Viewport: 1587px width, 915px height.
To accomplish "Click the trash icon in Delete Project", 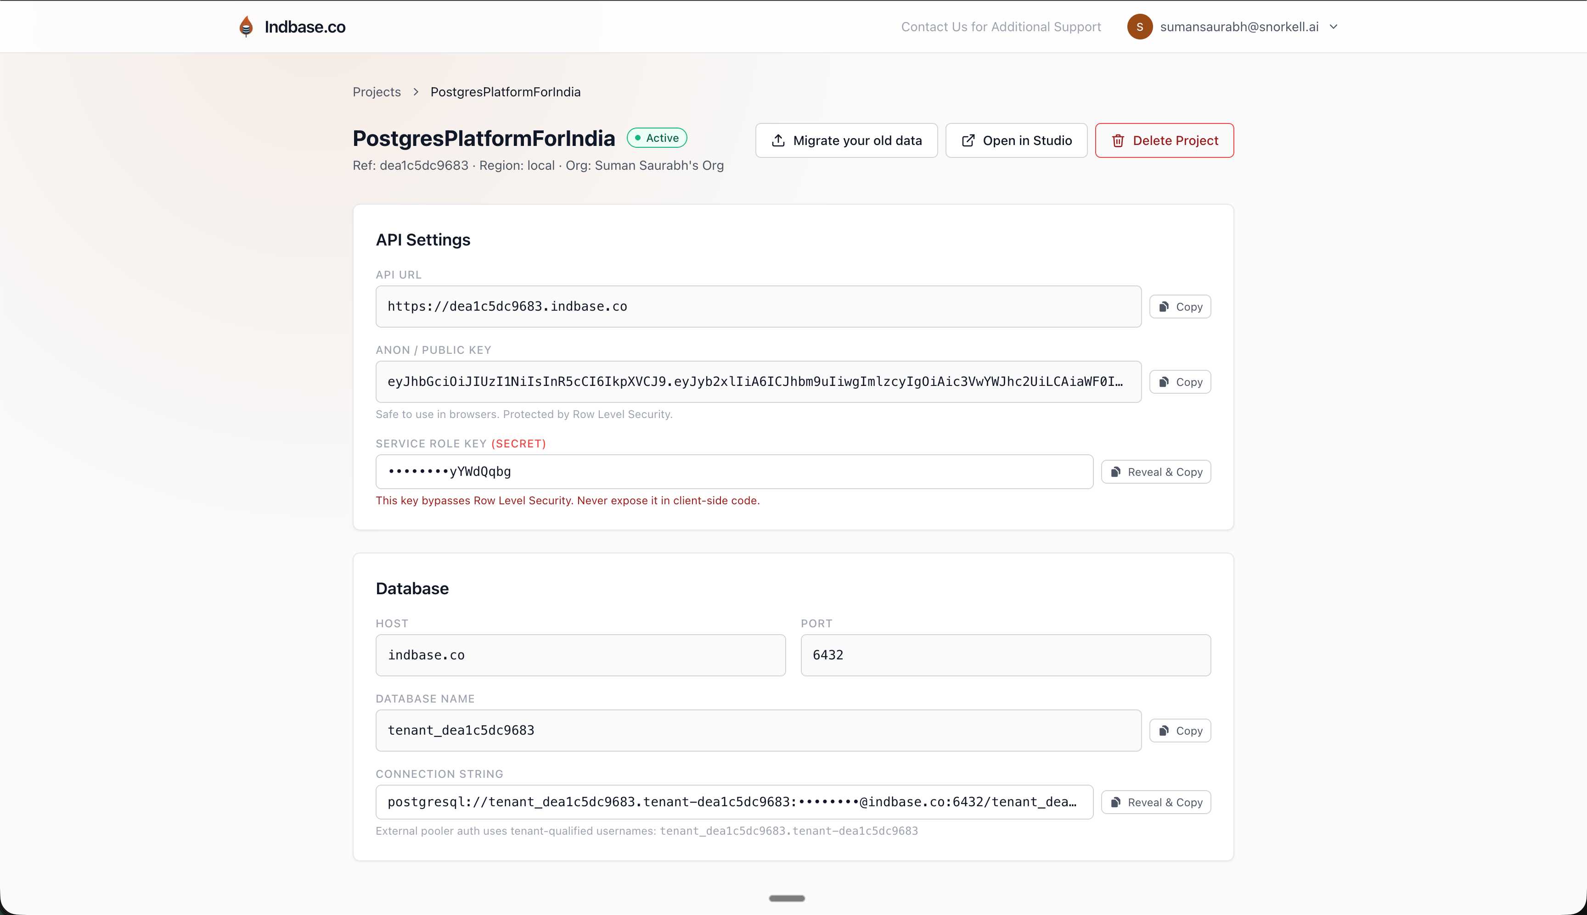I will [1119, 140].
